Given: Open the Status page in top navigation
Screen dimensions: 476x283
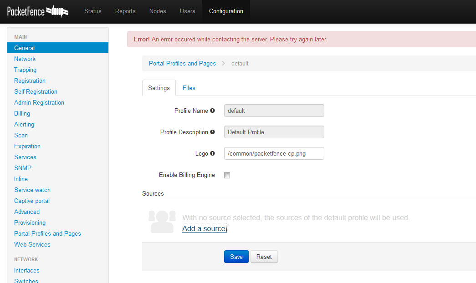Looking at the screenshot, I should pos(92,11).
